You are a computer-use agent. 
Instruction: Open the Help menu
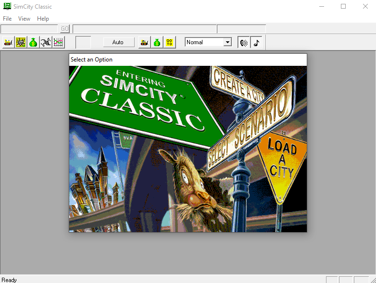43,19
